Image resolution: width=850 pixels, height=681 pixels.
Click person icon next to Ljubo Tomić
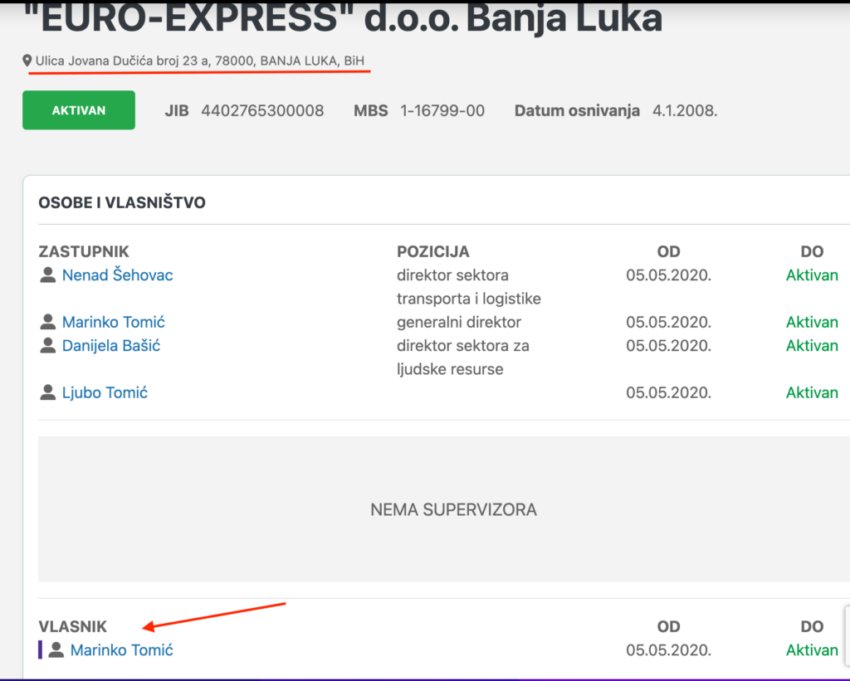(47, 392)
